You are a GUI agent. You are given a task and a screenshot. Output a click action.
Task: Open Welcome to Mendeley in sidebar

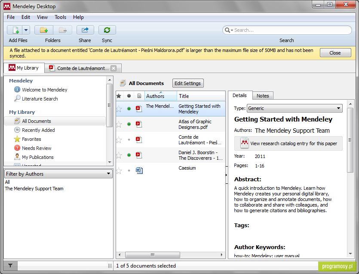41,90
